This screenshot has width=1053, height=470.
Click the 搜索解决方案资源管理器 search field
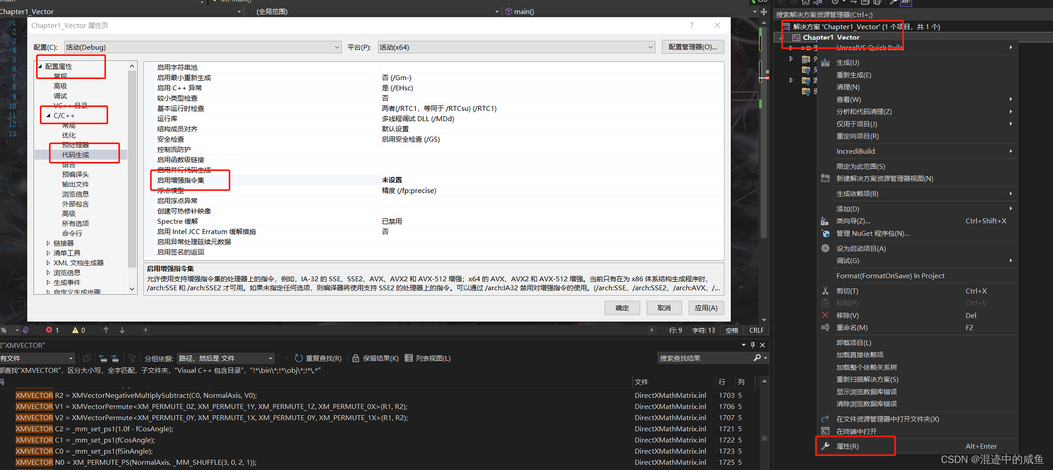click(913, 15)
